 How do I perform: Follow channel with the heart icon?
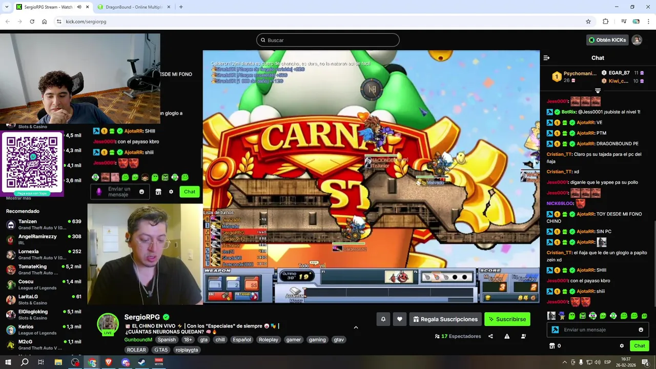400,319
